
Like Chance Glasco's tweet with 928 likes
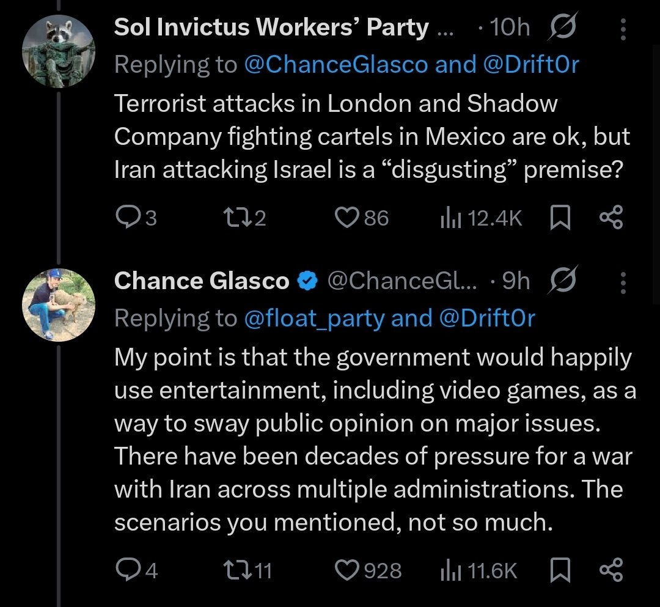[348, 570]
